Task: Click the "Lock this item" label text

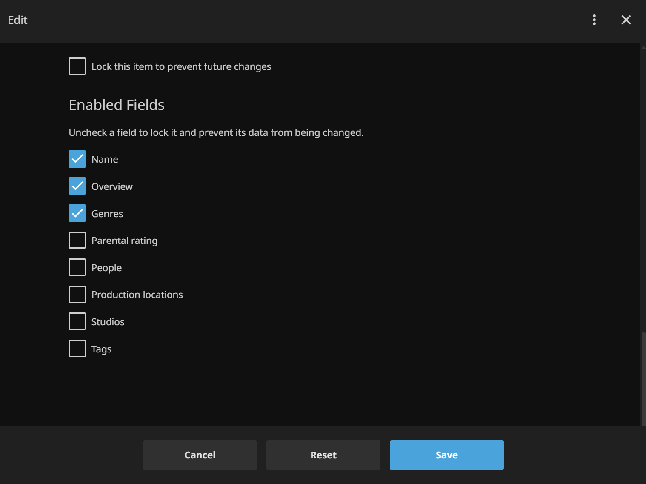Action: coord(181,66)
